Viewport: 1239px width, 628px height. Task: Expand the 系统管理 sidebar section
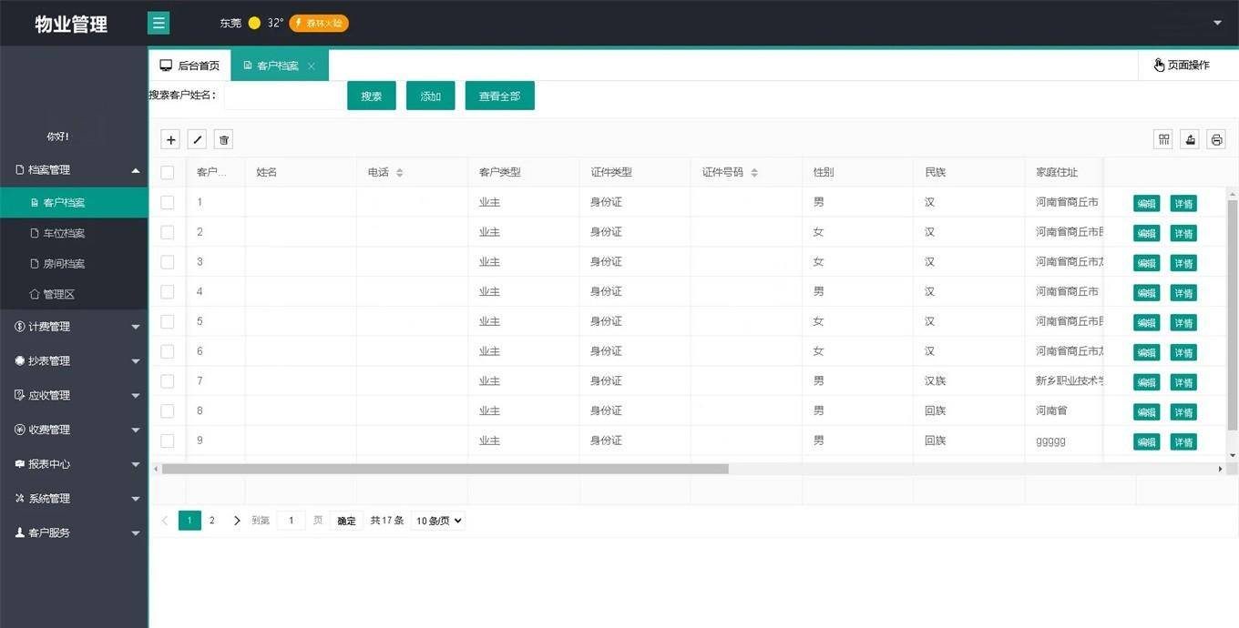[x=74, y=499]
